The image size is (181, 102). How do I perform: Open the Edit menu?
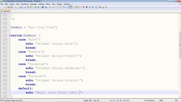6,4
